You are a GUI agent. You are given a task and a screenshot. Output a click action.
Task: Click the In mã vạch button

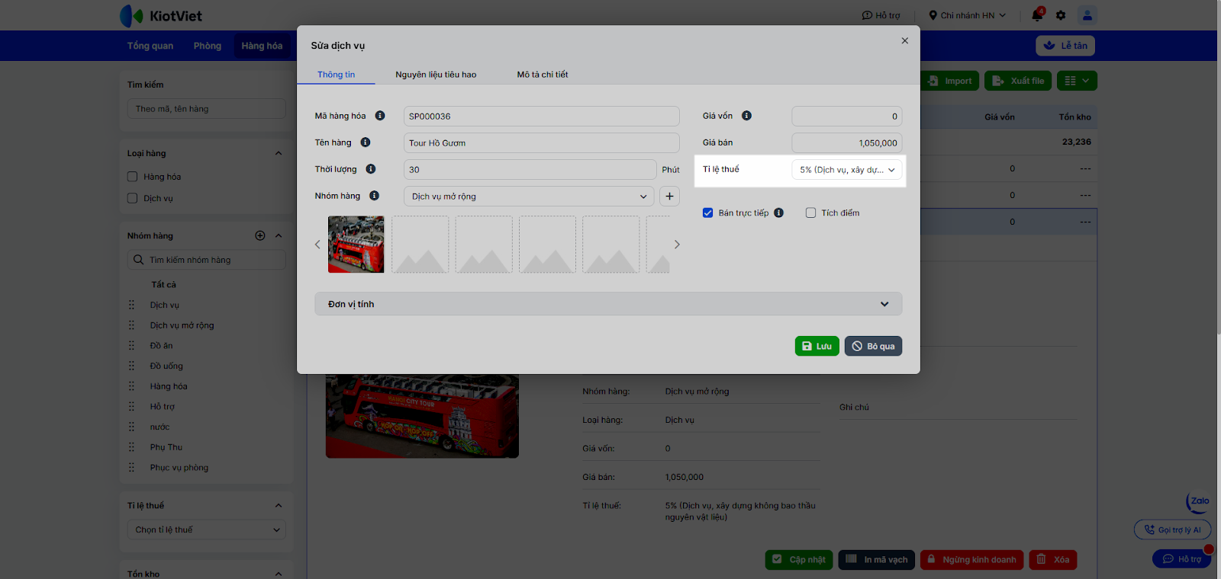tap(877, 559)
